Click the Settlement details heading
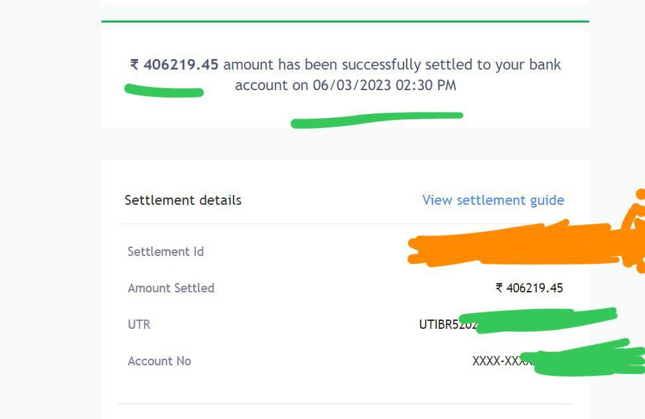The height and width of the screenshot is (419, 645). pyautogui.click(x=183, y=200)
